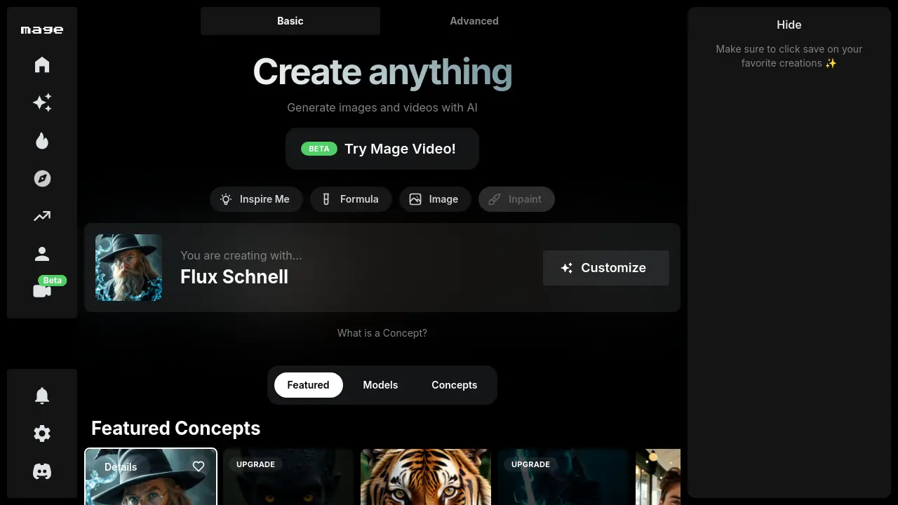This screenshot has width=898, height=505.
Task: Open the sparkles create icon in sidebar
Action: [42, 102]
